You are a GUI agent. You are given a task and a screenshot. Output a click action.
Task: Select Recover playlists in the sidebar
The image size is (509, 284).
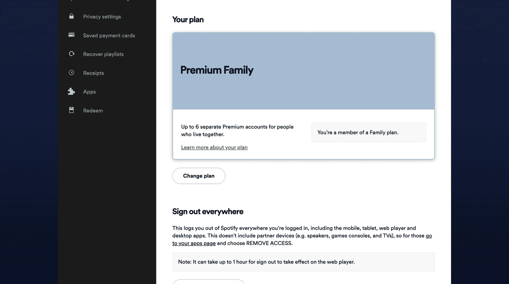(103, 54)
